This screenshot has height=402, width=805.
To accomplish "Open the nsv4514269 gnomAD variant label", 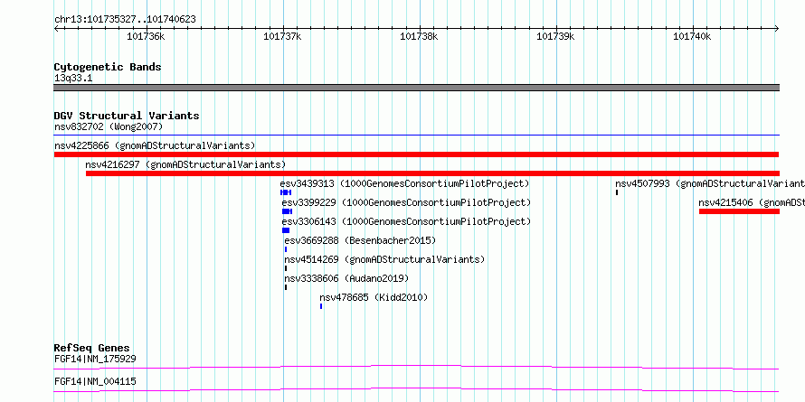I will point(384,259).
